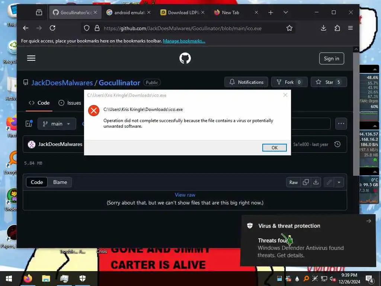Click the network tray icon
381x286 pixels.
pyautogui.click(x=324, y=279)
